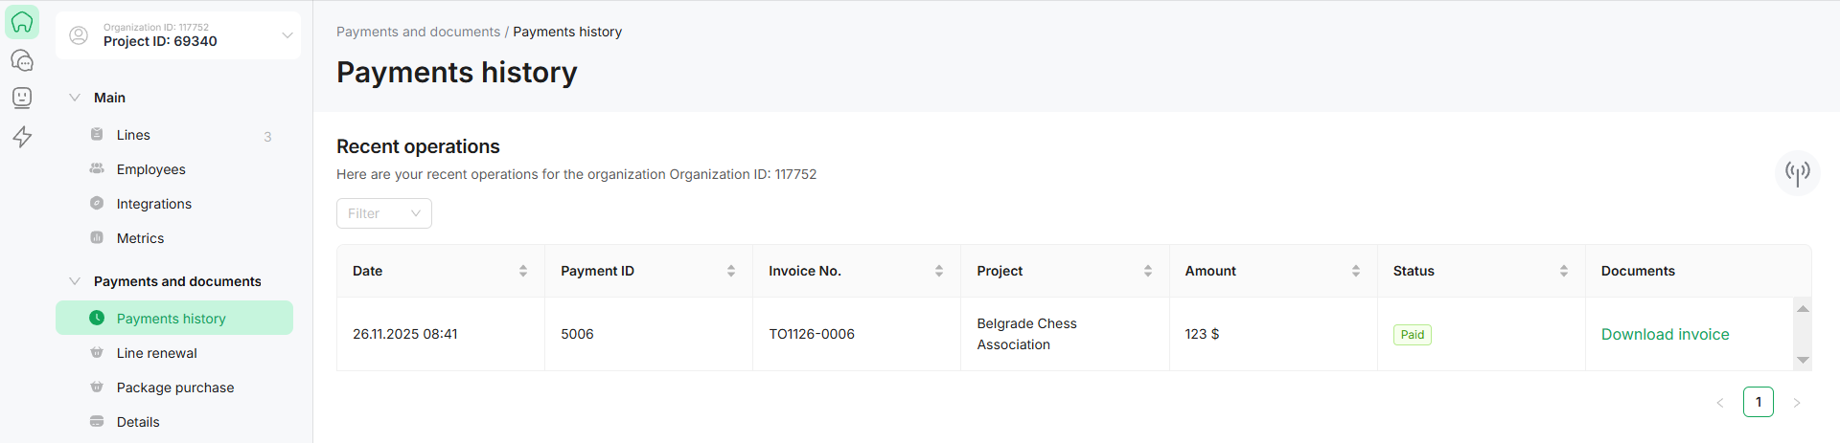Sort table by Date column
Screen dimensions: 1840x443
523,271
